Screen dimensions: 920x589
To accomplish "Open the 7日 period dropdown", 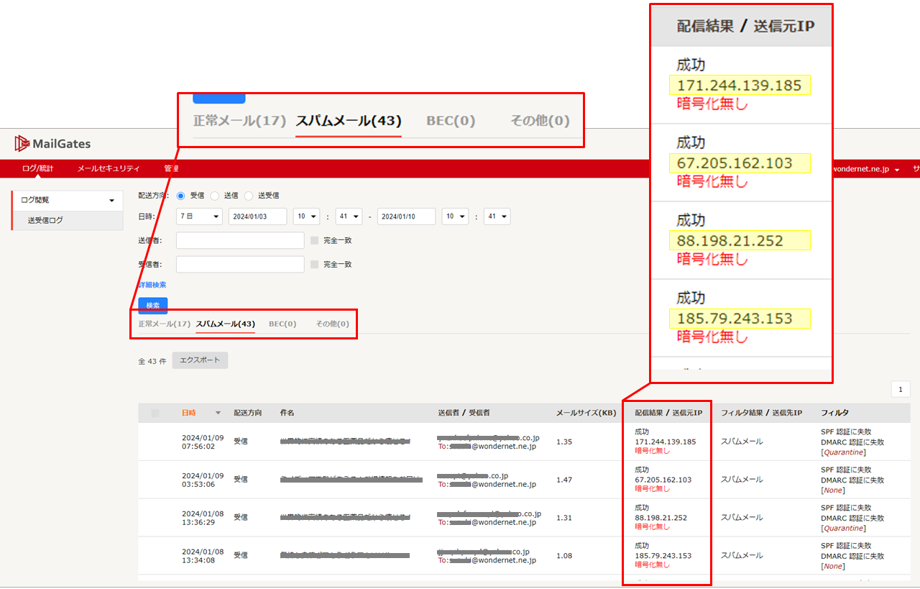I will click(x=200, y=216).
